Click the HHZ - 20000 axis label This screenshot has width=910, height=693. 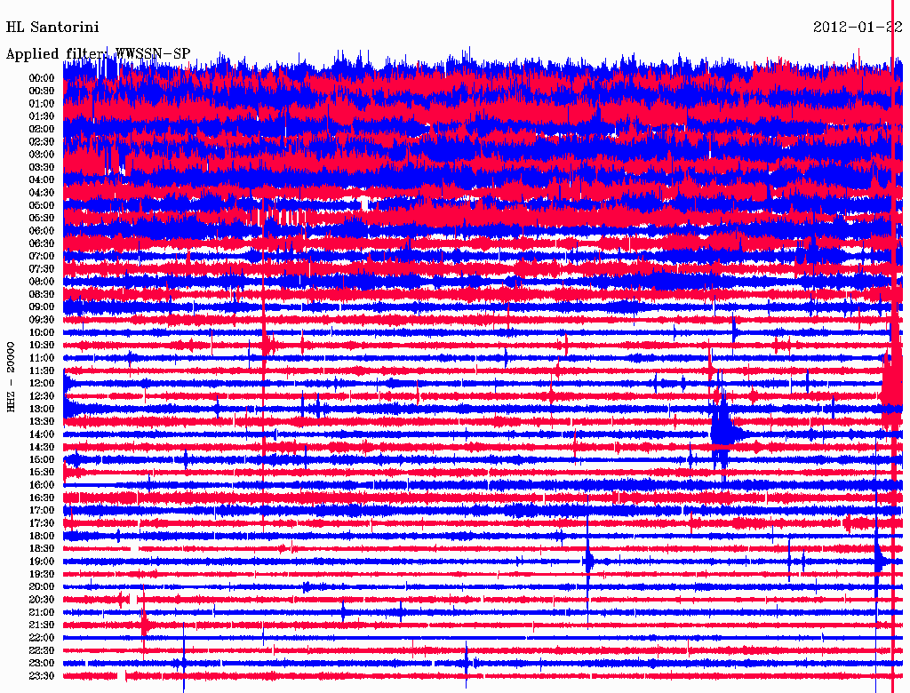point(12,376)
